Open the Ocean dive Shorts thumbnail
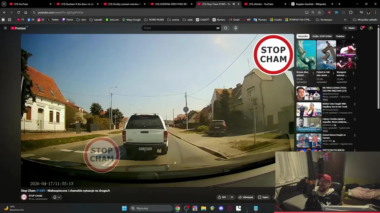The height and width of the screenshot is (213, 380). pos(306,55)
